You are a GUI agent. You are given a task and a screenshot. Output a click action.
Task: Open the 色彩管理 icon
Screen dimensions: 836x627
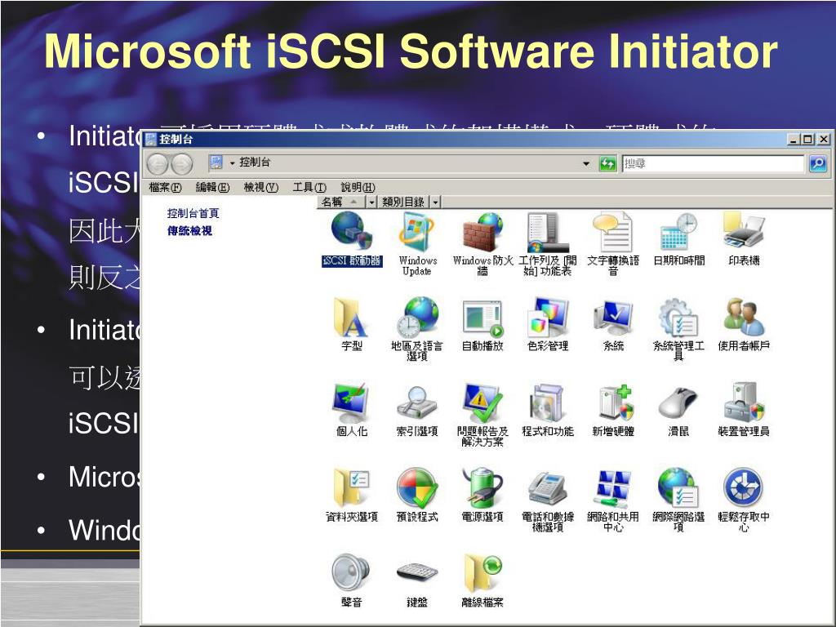pyautogui.click(x=548, y=324)
